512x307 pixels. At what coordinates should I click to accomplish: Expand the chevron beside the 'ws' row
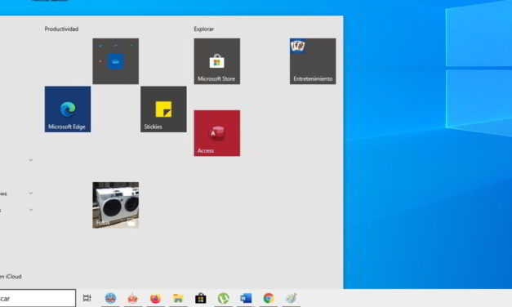[31, 194]
